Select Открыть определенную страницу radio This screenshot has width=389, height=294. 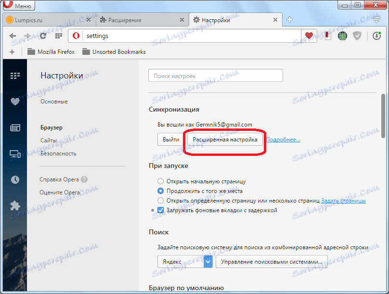[160, 200]
